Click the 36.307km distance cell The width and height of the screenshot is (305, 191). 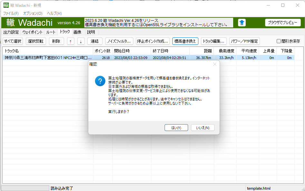202,58
